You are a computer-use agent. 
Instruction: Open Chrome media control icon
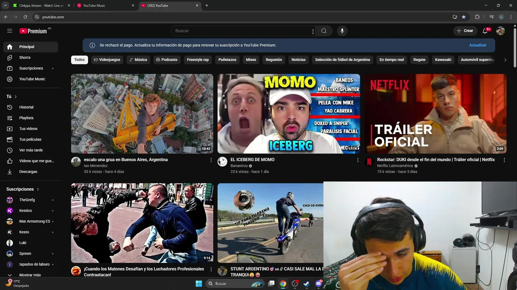(492, 17)
